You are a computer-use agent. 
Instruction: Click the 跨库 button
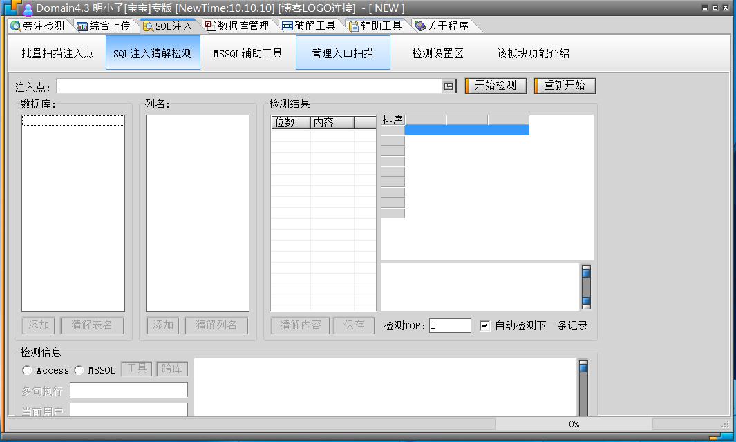click(x=172, y=369)
